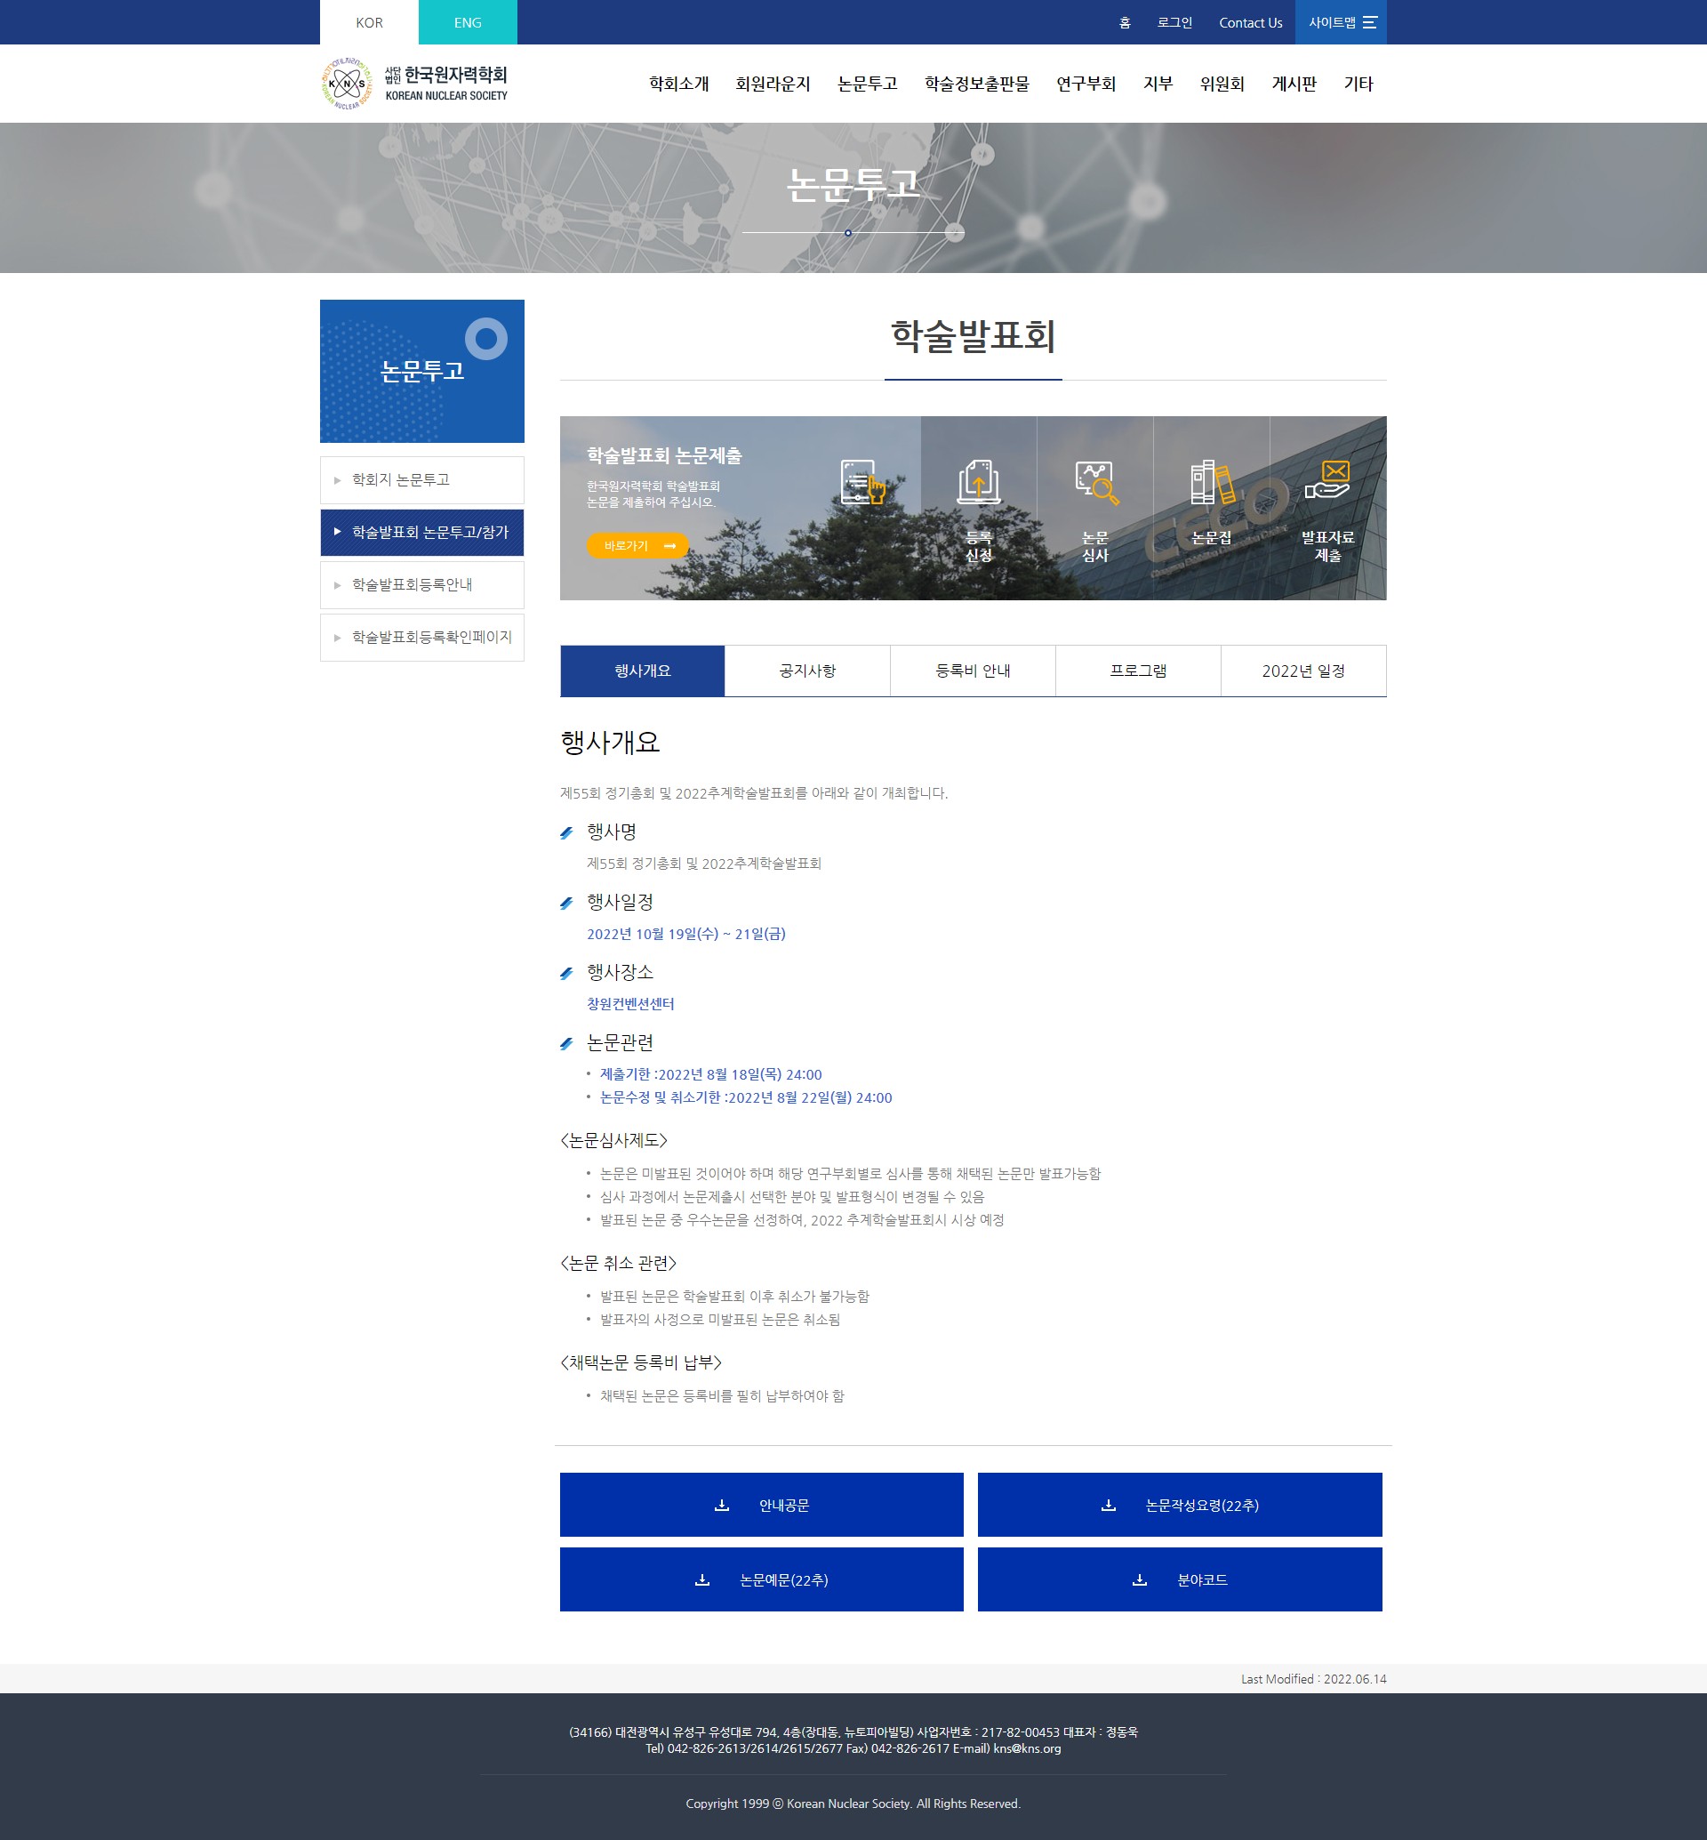Click the 안내문은 download icon
The image size is (1707, 1840).
click(x=716, y=1505)
